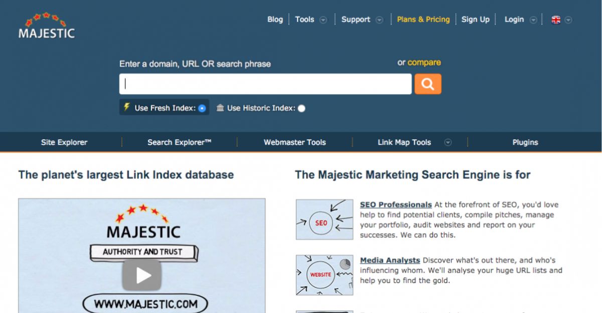Open the Support menu item
Screen dimensions: 602x313
pos(356,20)
